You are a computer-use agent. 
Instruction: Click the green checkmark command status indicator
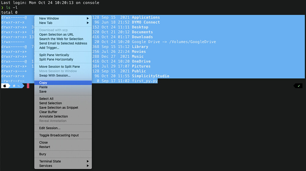pyautogui.click(x=298, y=85)
